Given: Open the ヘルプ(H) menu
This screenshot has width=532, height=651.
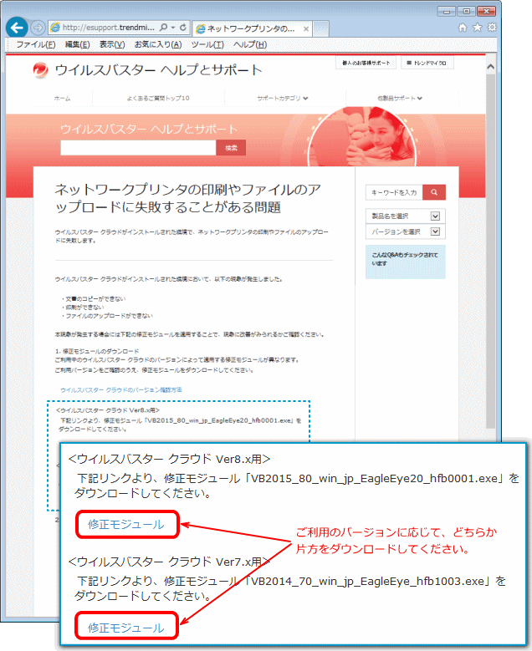Looking at the screenshot, I should tap(250, 45).
